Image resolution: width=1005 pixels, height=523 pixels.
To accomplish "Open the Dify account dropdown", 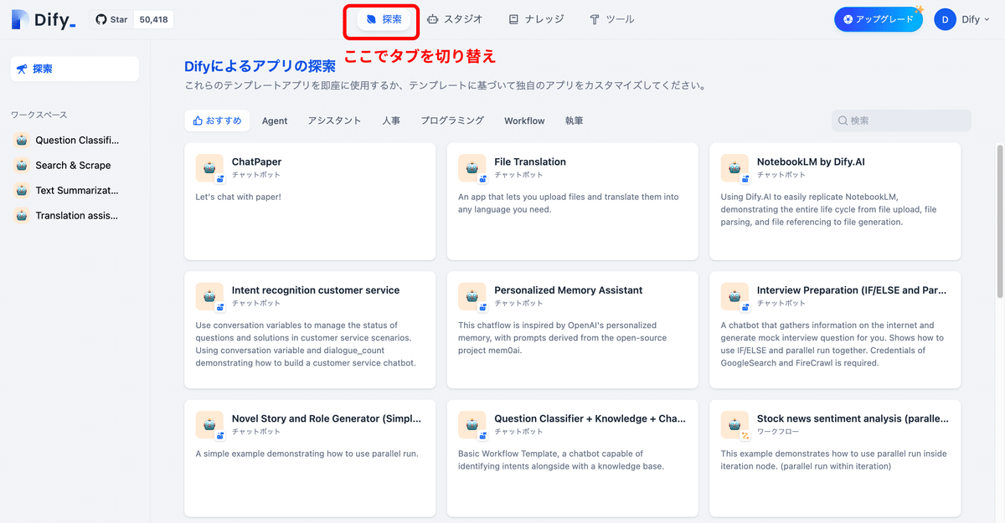I will 963,18.
